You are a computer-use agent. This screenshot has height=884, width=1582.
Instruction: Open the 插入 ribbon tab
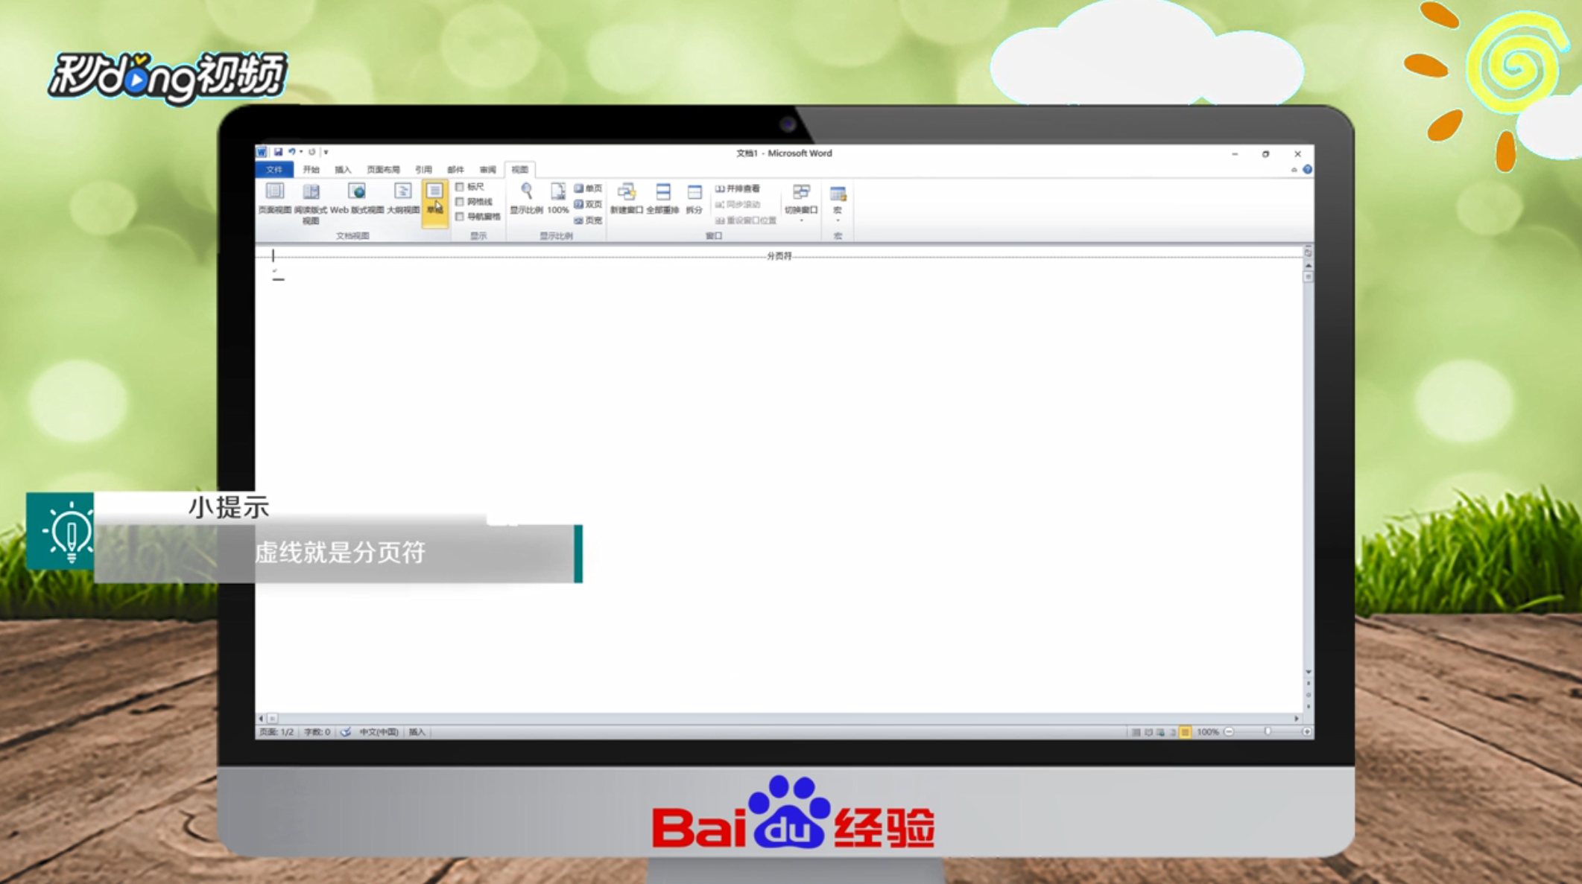(x=344, y=170)
